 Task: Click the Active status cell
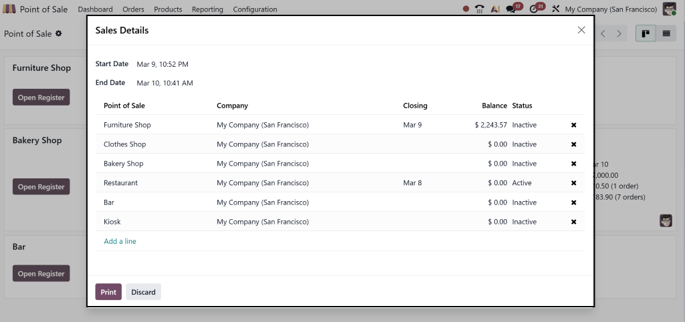[522, 183]
